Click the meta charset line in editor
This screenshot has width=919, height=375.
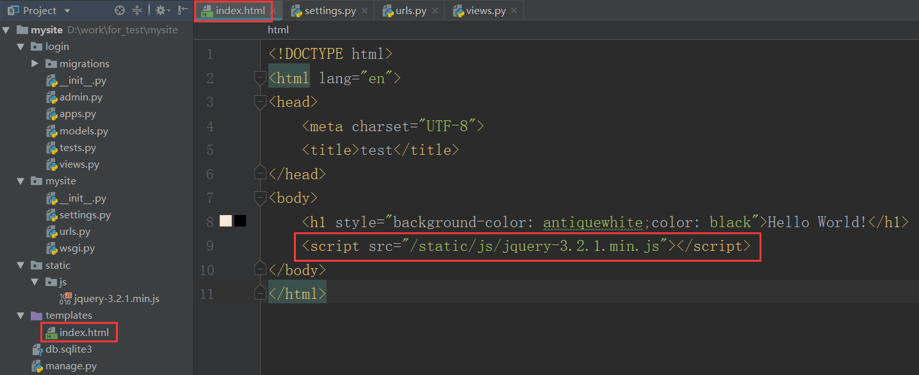393,126
